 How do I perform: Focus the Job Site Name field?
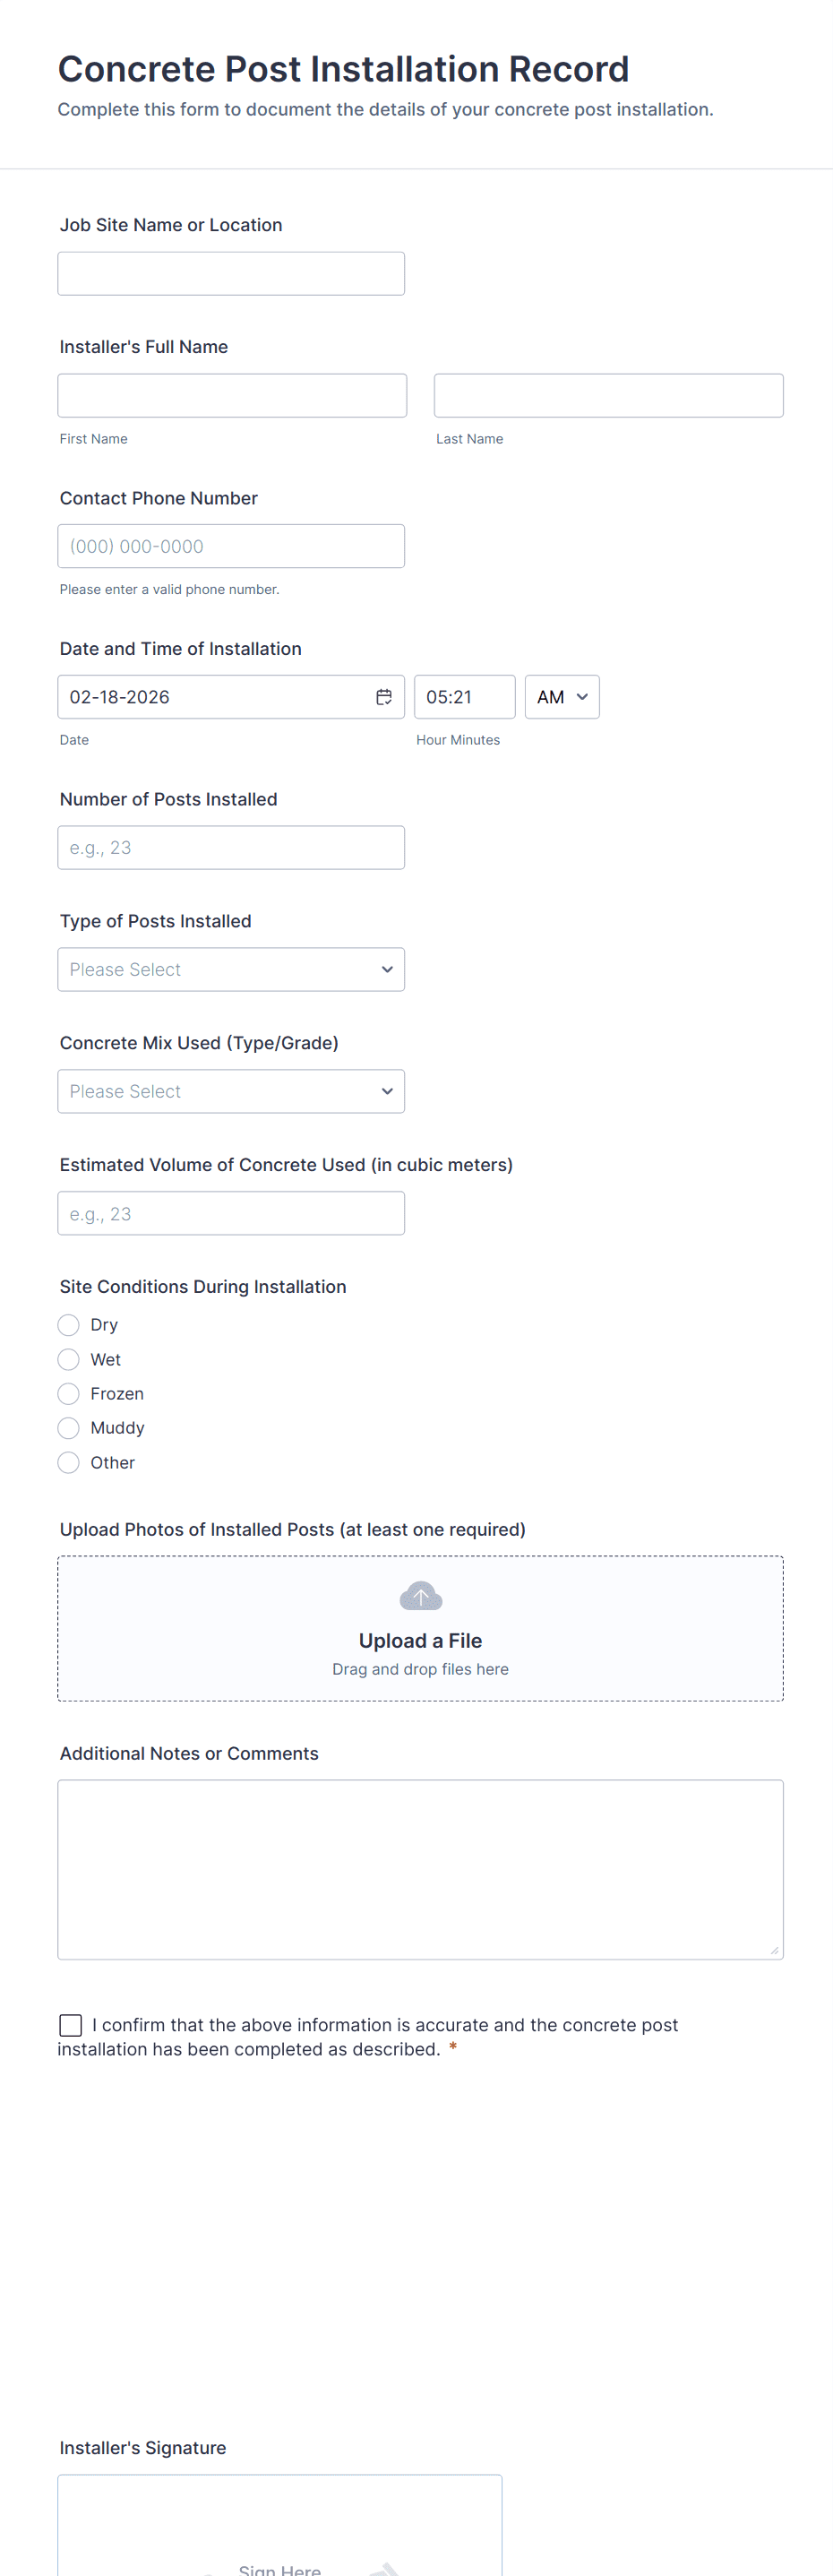(231, 274)
